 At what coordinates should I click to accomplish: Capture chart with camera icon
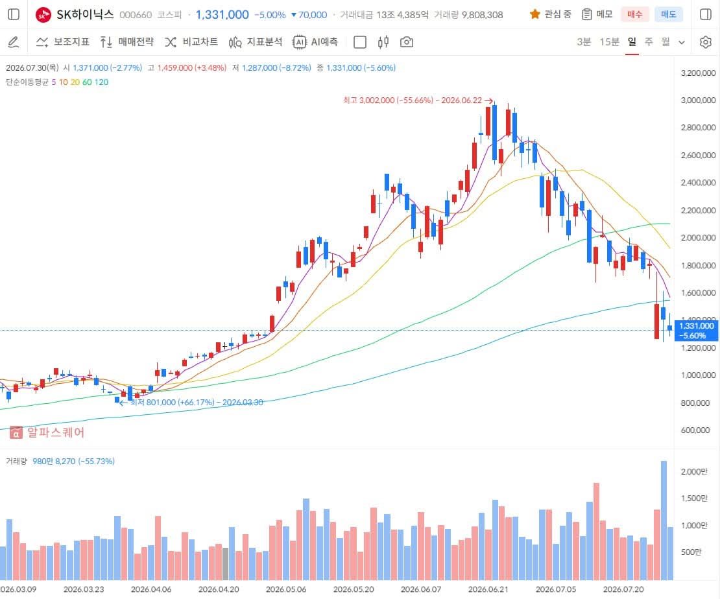[x=406, y=42]
